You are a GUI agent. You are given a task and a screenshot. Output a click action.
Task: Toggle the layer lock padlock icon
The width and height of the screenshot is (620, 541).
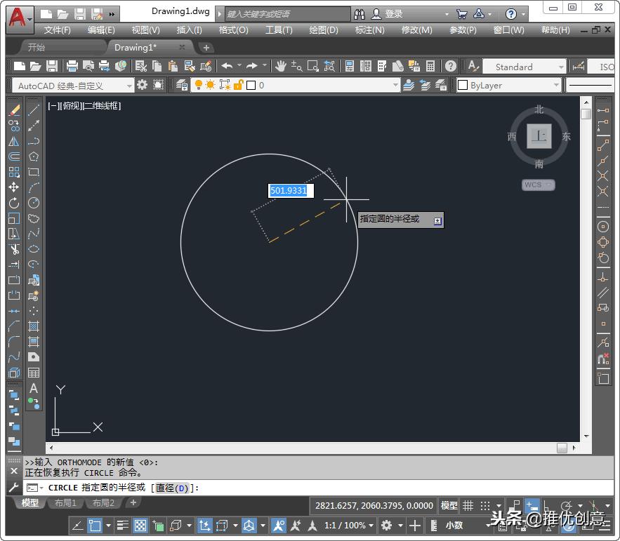point(240,84)
